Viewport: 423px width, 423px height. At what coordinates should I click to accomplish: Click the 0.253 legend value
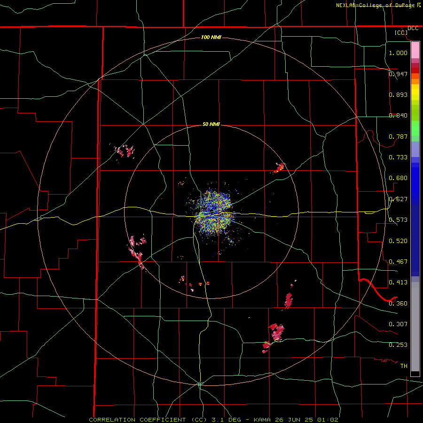click(398, 345)
